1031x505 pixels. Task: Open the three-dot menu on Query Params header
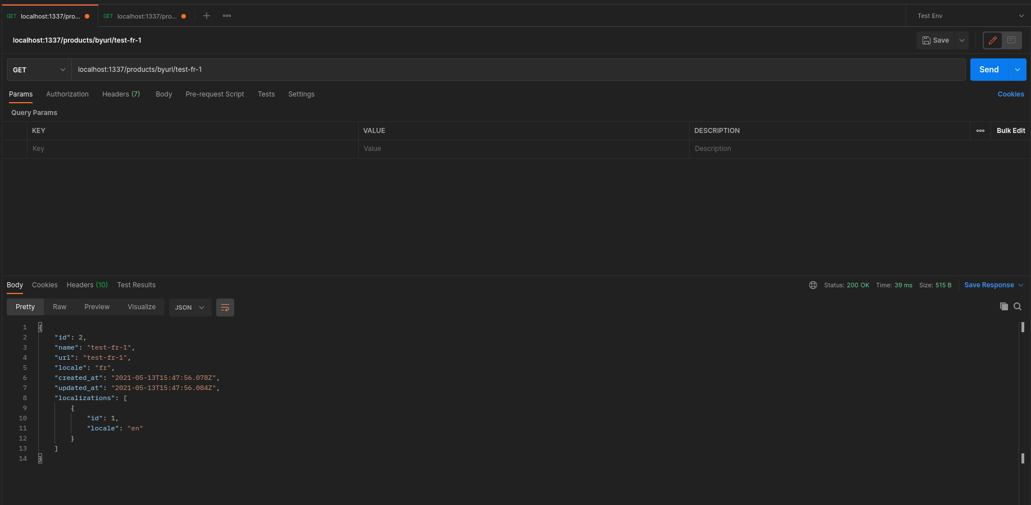click(x=980, y=131)
